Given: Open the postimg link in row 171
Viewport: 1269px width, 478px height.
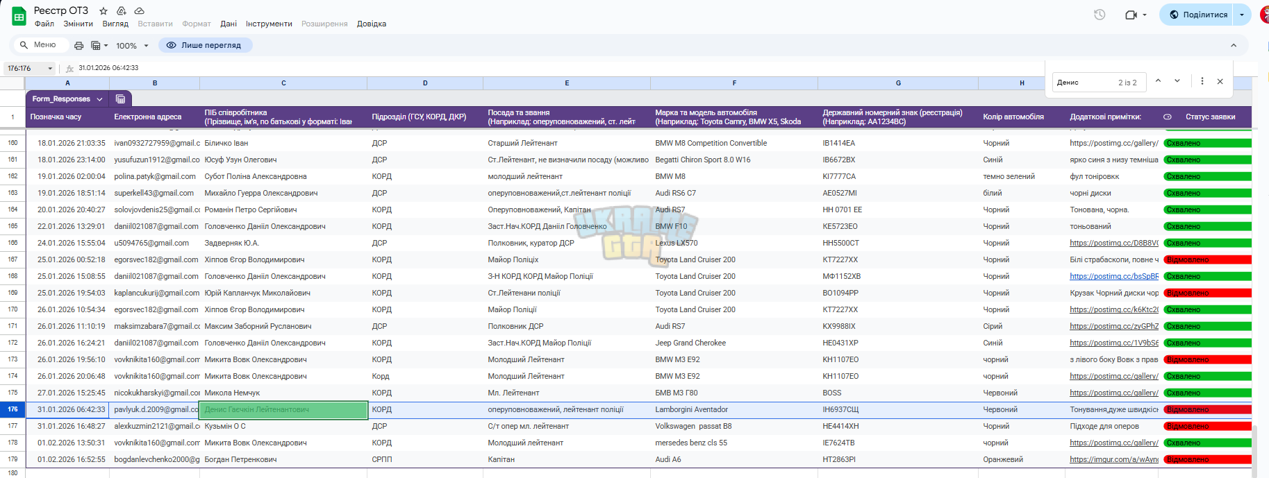Looking at the screenshot, I should [x=1114, y=326].
